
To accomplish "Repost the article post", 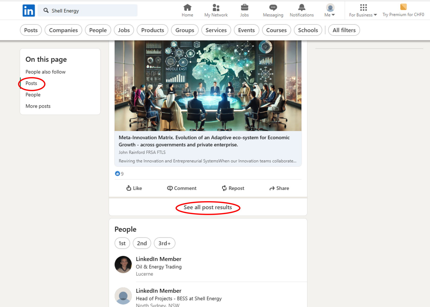I will tap(233, 188).
